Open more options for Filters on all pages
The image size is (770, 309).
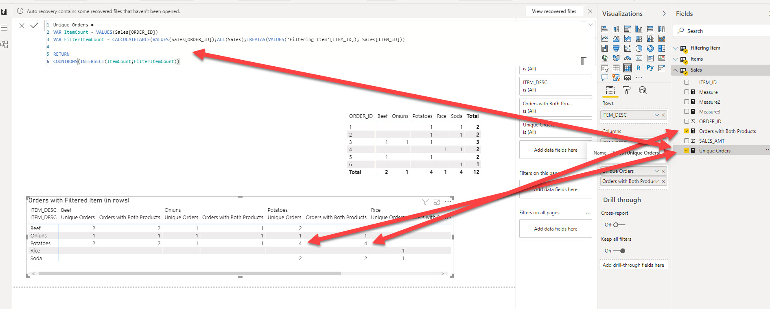588,213
